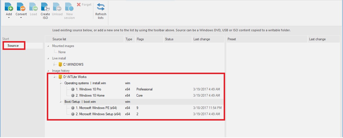Expand the C:\WINDOWS live install node
Image resolution: width=343 pixels, height=138 pixels.
click(x=55, y=64)
